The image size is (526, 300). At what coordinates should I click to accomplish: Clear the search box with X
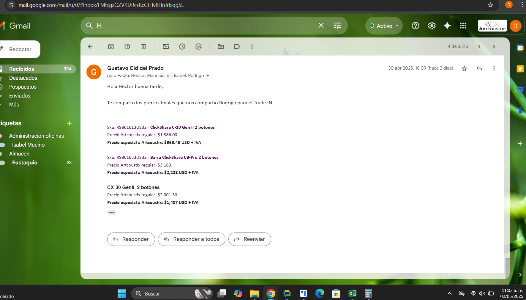[x=321, y=26]
